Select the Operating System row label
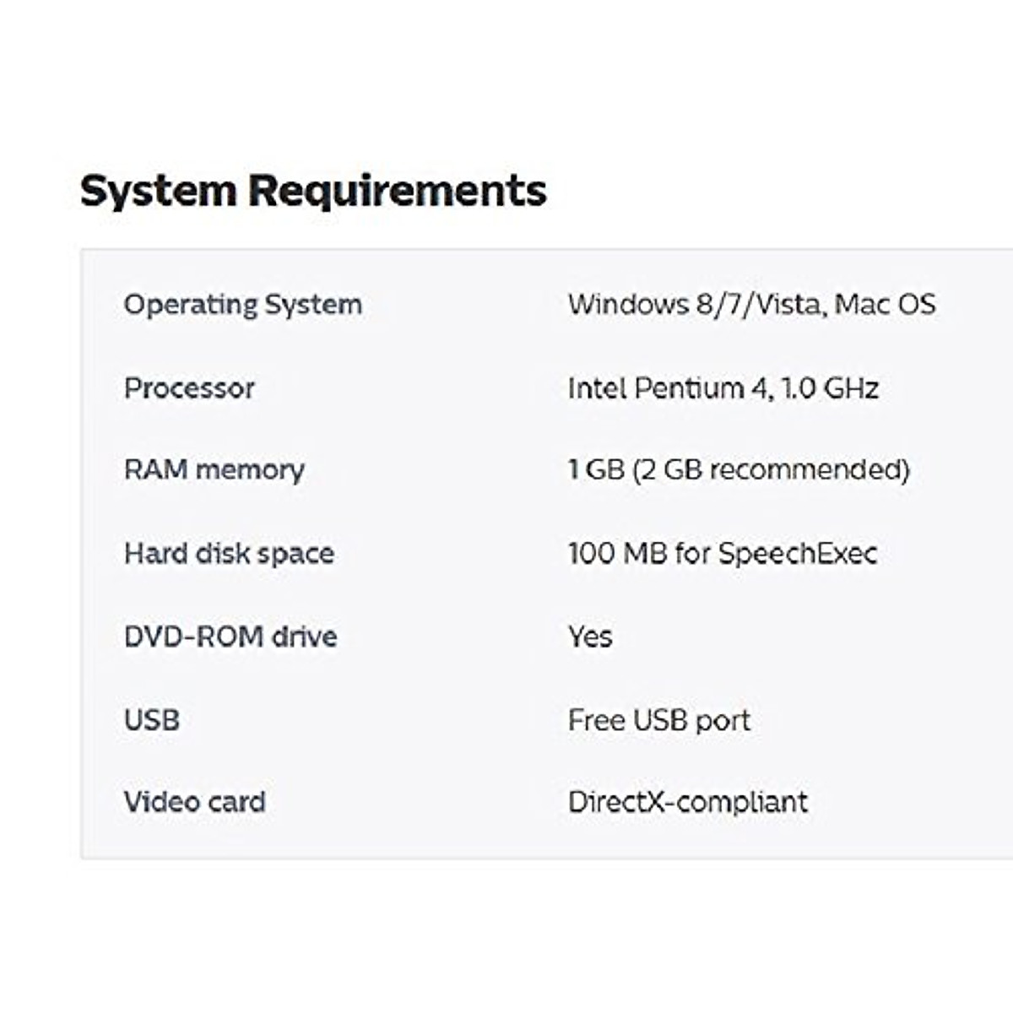This screenshot has width=1013, height=1013. [x=243, y=305]
